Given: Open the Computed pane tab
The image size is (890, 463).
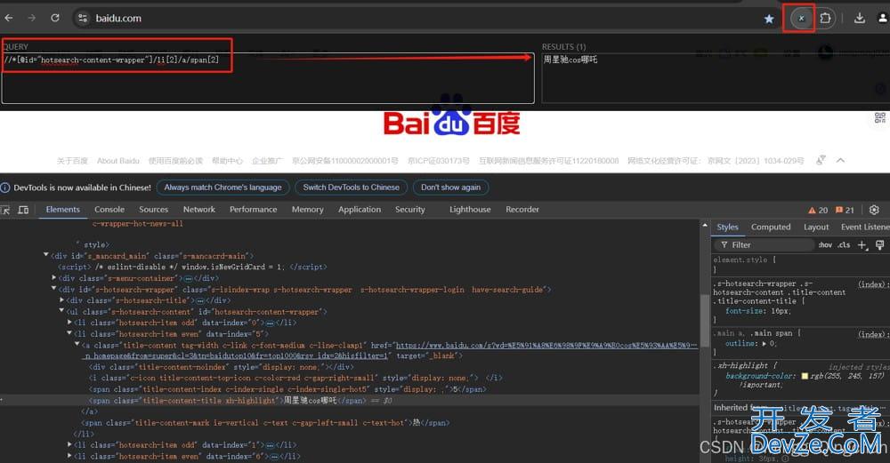Looking at the screenshot, I should click(770, 228).
